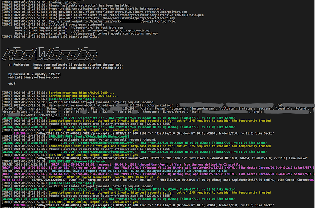The width and height of the screenshot is (315, 208).
Task: Click 'Valid malleable http-post (variant: default)' line
Action: tap(78, 140)
